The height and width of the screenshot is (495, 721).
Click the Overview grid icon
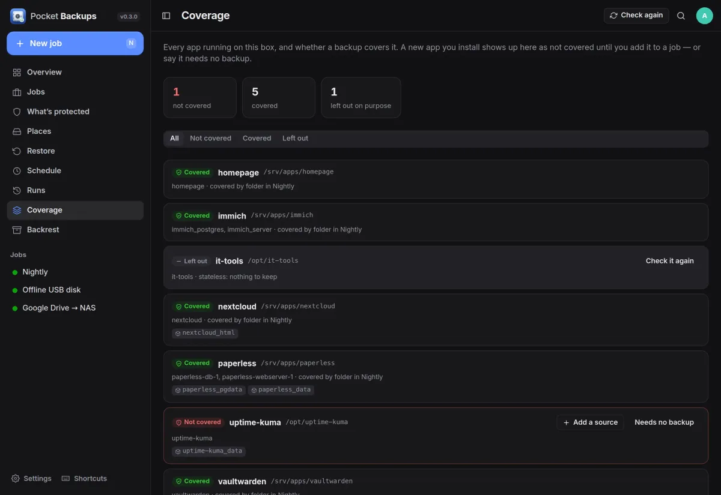[x=17, y=72]
